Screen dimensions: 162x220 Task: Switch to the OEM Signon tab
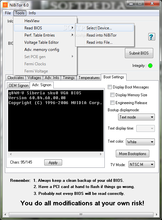19,85
